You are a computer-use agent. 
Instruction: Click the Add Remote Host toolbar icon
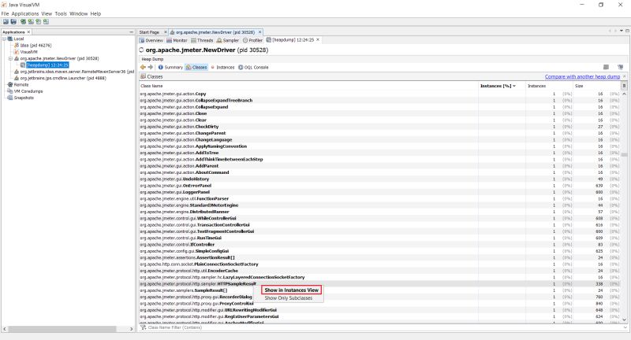click(x=31, y=22)
